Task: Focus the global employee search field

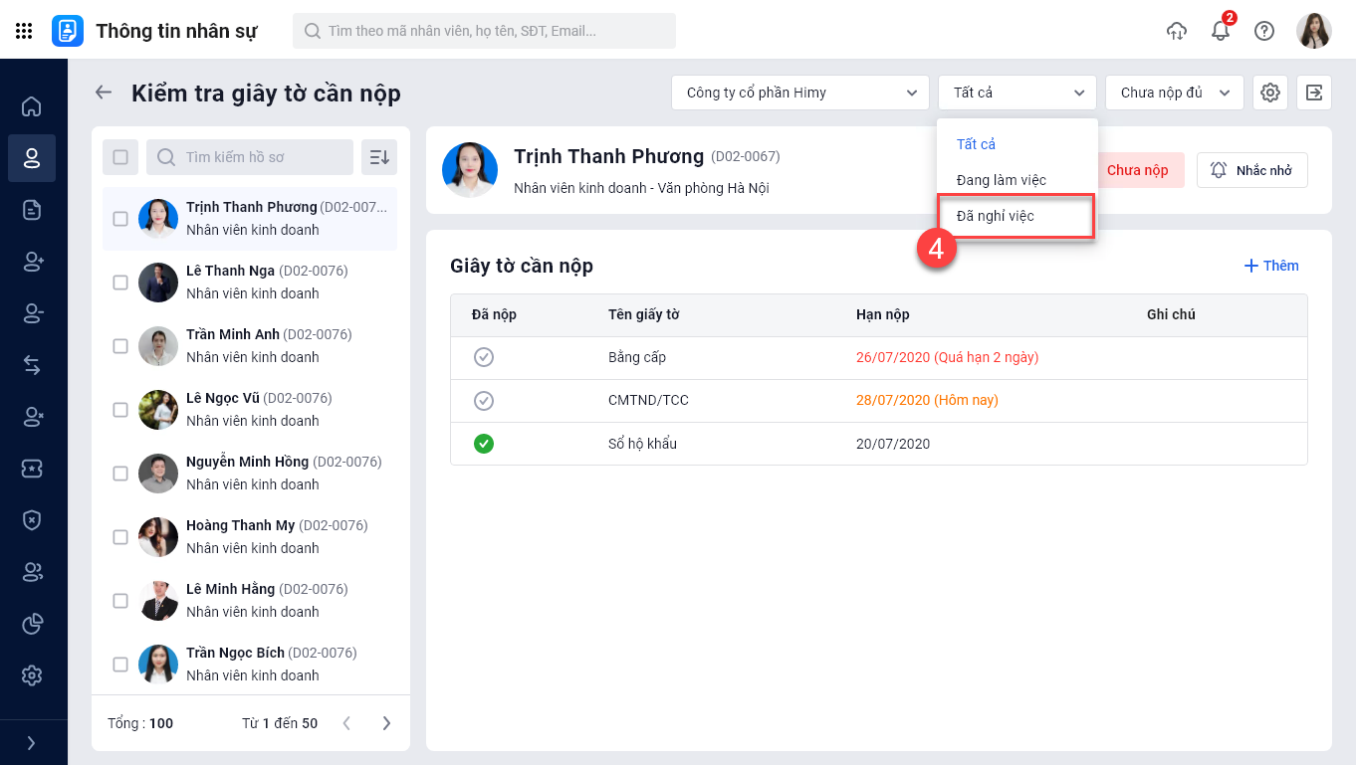Action: coord(484,31)
